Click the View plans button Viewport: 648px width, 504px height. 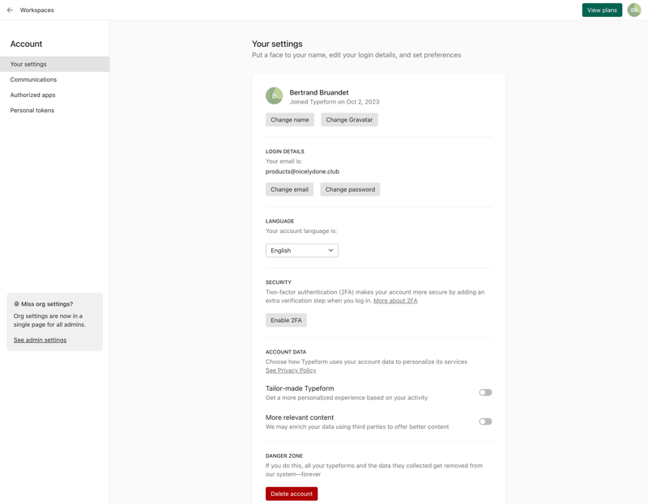point(601,10)
